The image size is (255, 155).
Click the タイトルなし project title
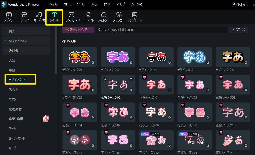pos(240,5)
